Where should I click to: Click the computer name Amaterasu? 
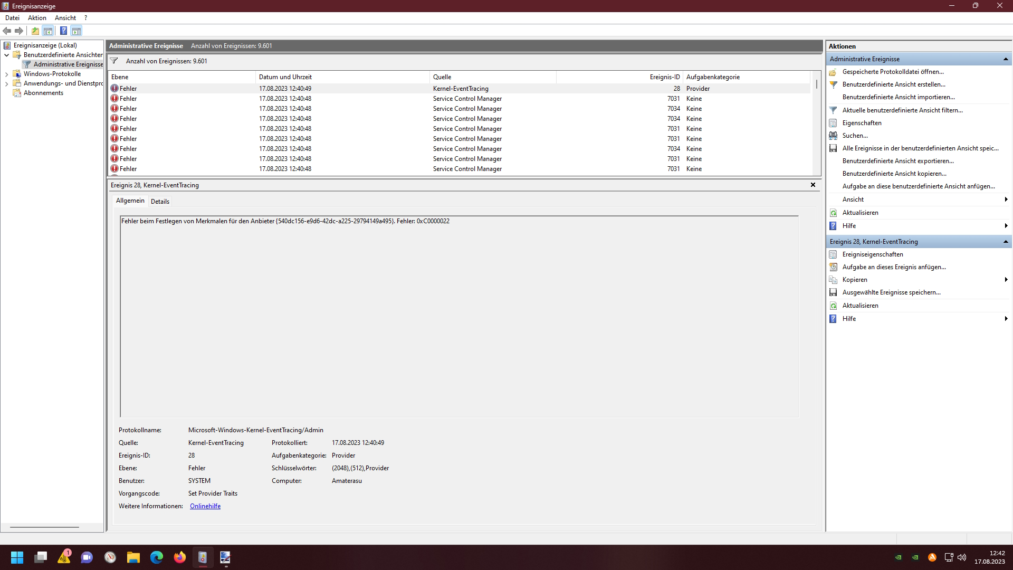347,481
